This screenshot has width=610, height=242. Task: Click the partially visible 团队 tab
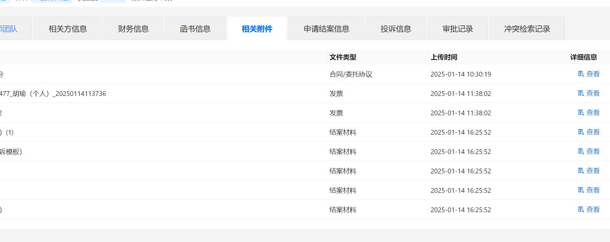click(9, 29)
